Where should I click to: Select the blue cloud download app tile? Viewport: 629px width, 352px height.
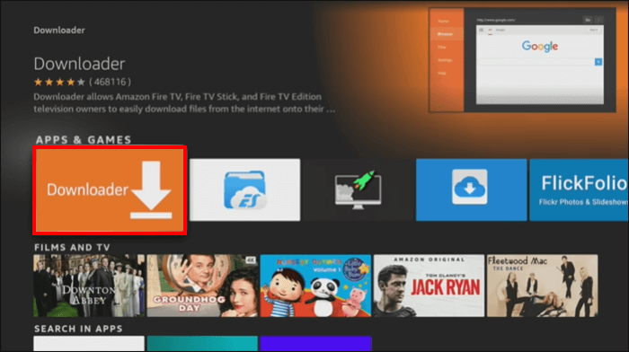[x=472, y=189]
